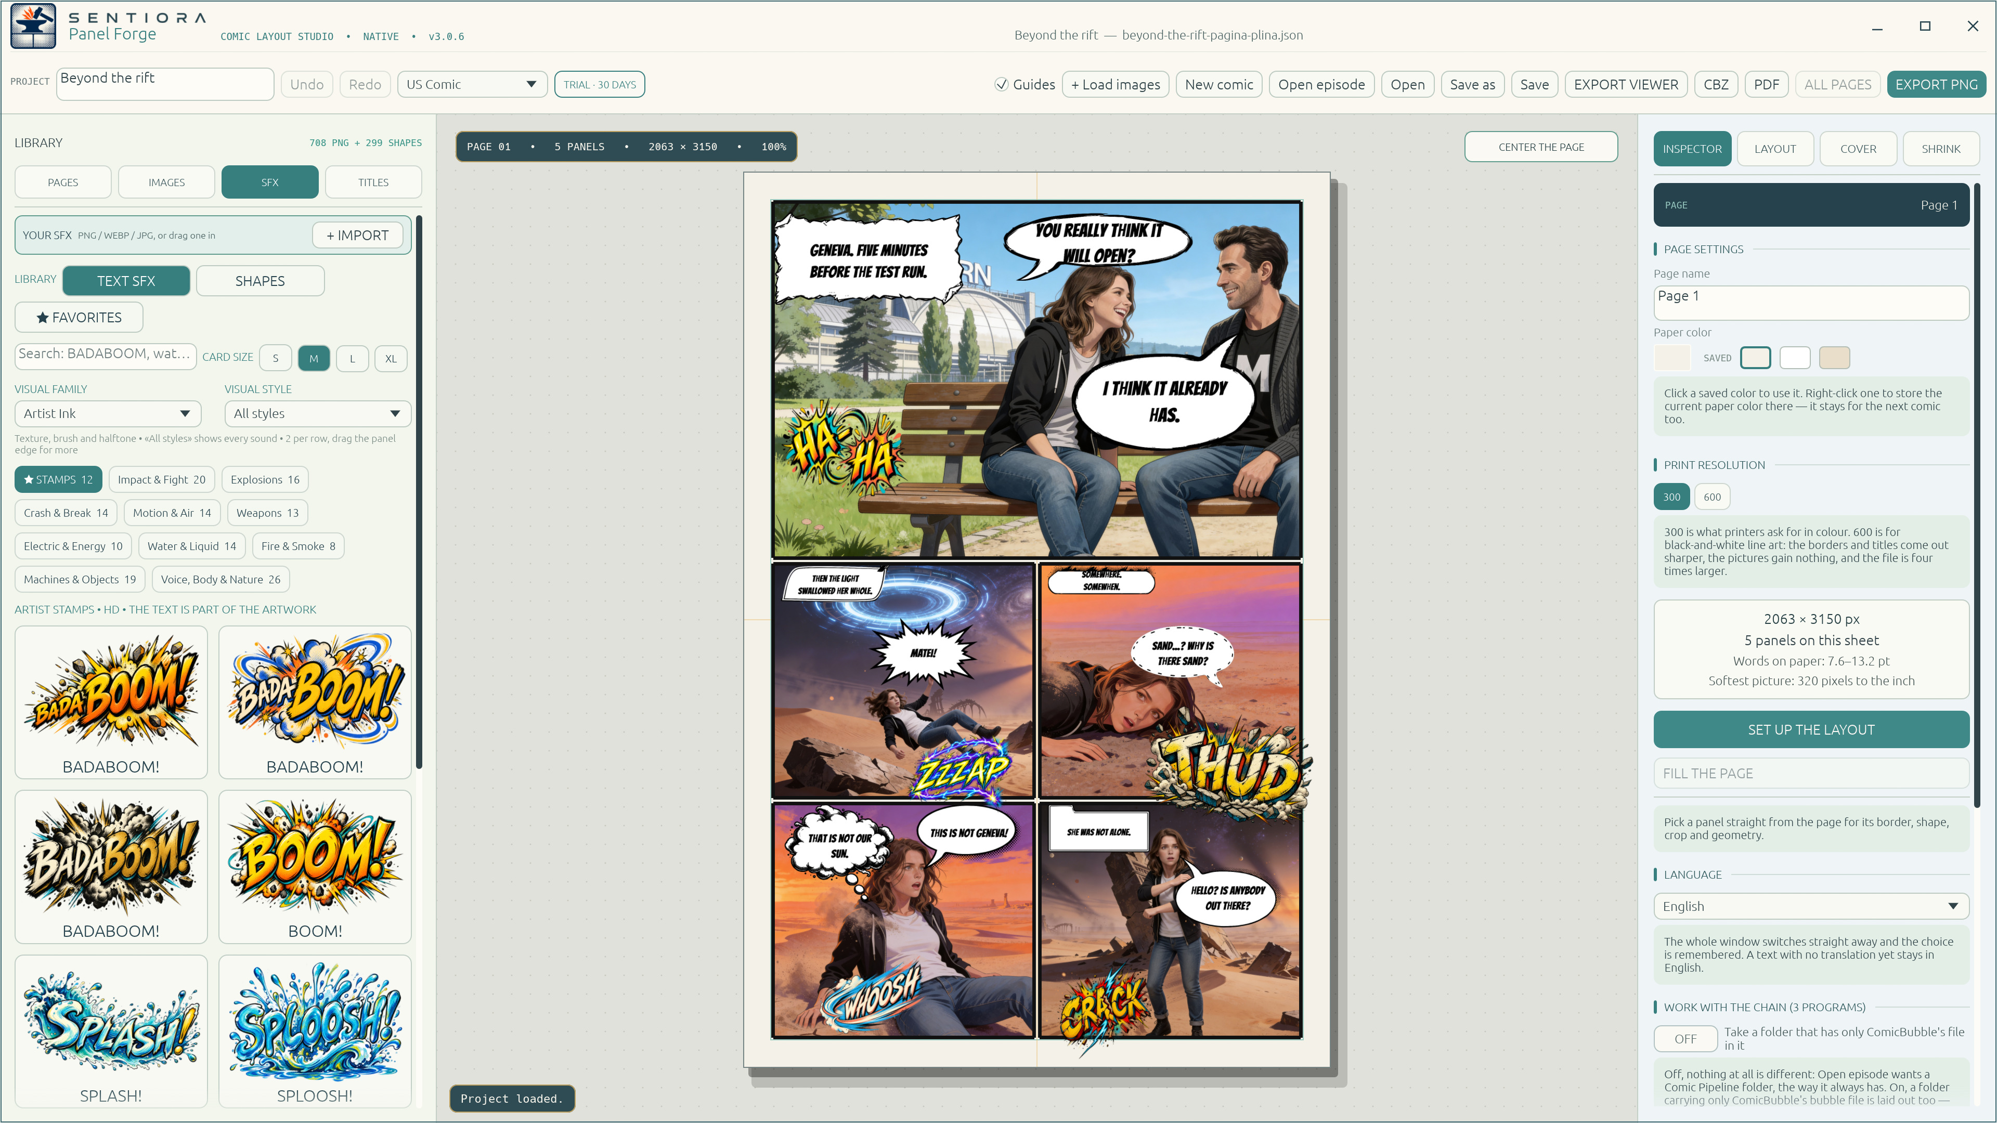This screenshot has height=1123, width=1997.
Task: Open the COVER tab
Action: pos(1858,149)
